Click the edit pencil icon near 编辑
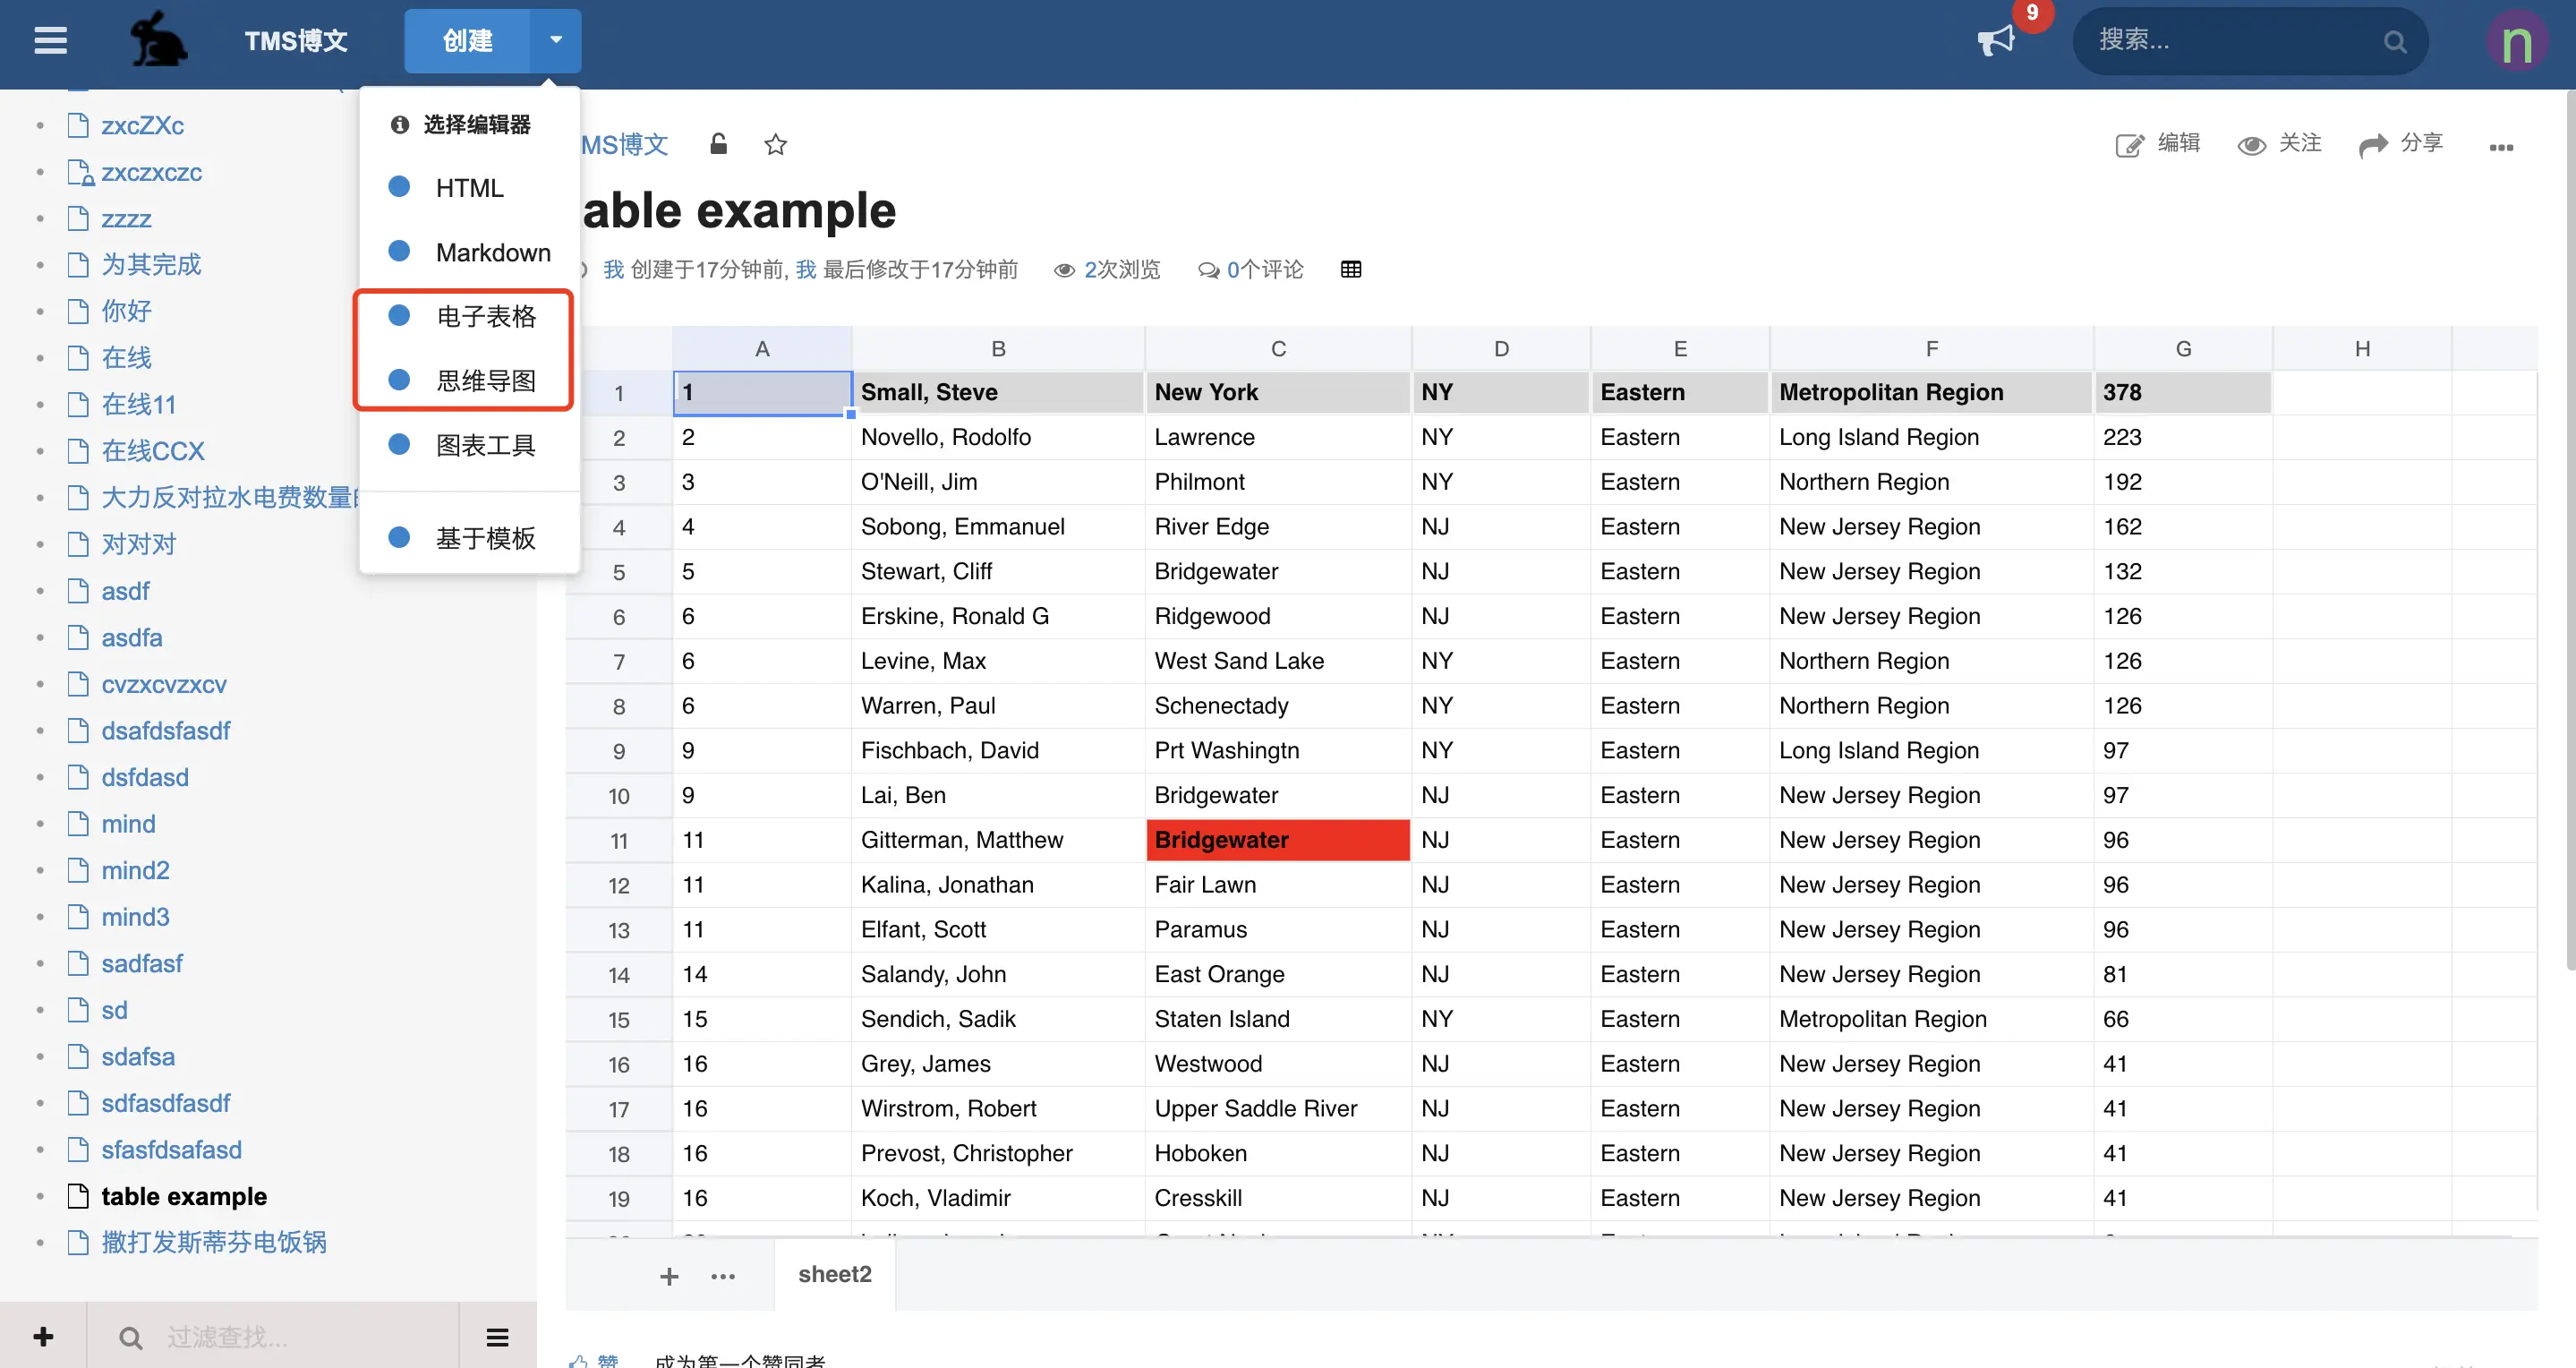The width and height of the screenshot is (2576, 1368). 2129,145
